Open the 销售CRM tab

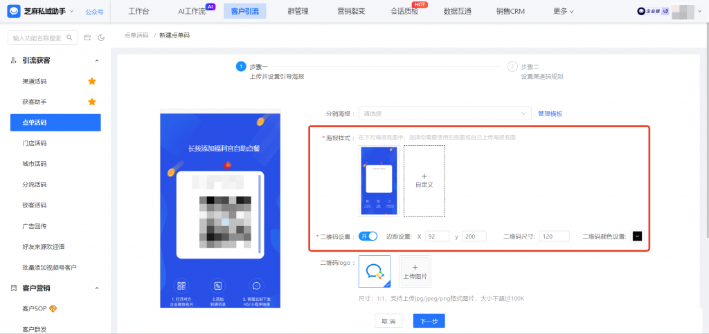510,11
